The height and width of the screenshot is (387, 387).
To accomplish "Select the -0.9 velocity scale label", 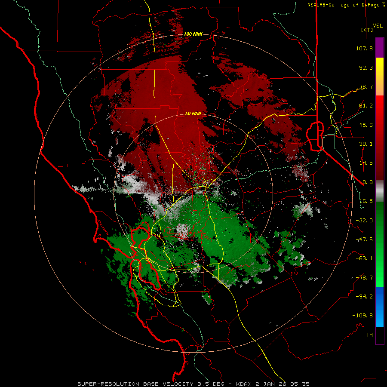I will (x=366, y=182).
